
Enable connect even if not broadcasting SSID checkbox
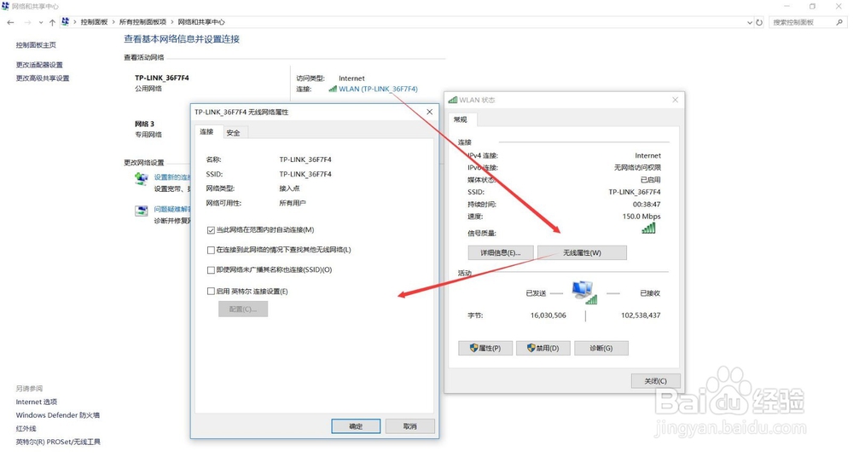(x=211, y=269)
